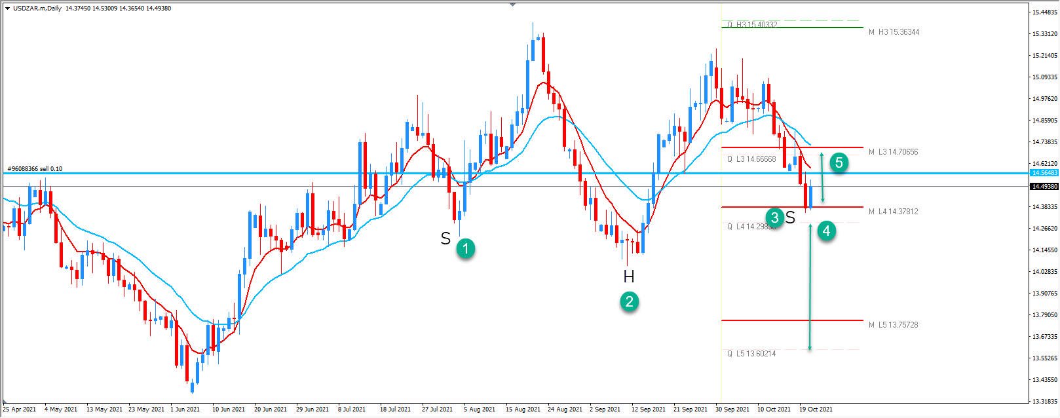The height and width of the screenshot is (418, 1060).
Task: Click the green circle marker numbered 3
Action: click(775, 217)
